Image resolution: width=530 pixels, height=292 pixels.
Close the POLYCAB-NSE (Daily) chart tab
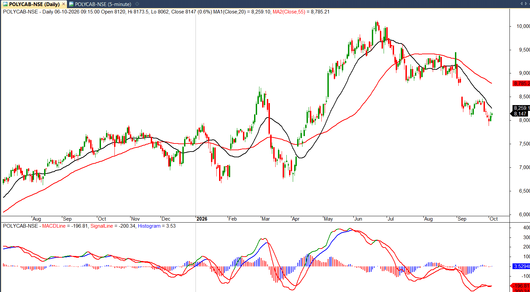[64, 4]
